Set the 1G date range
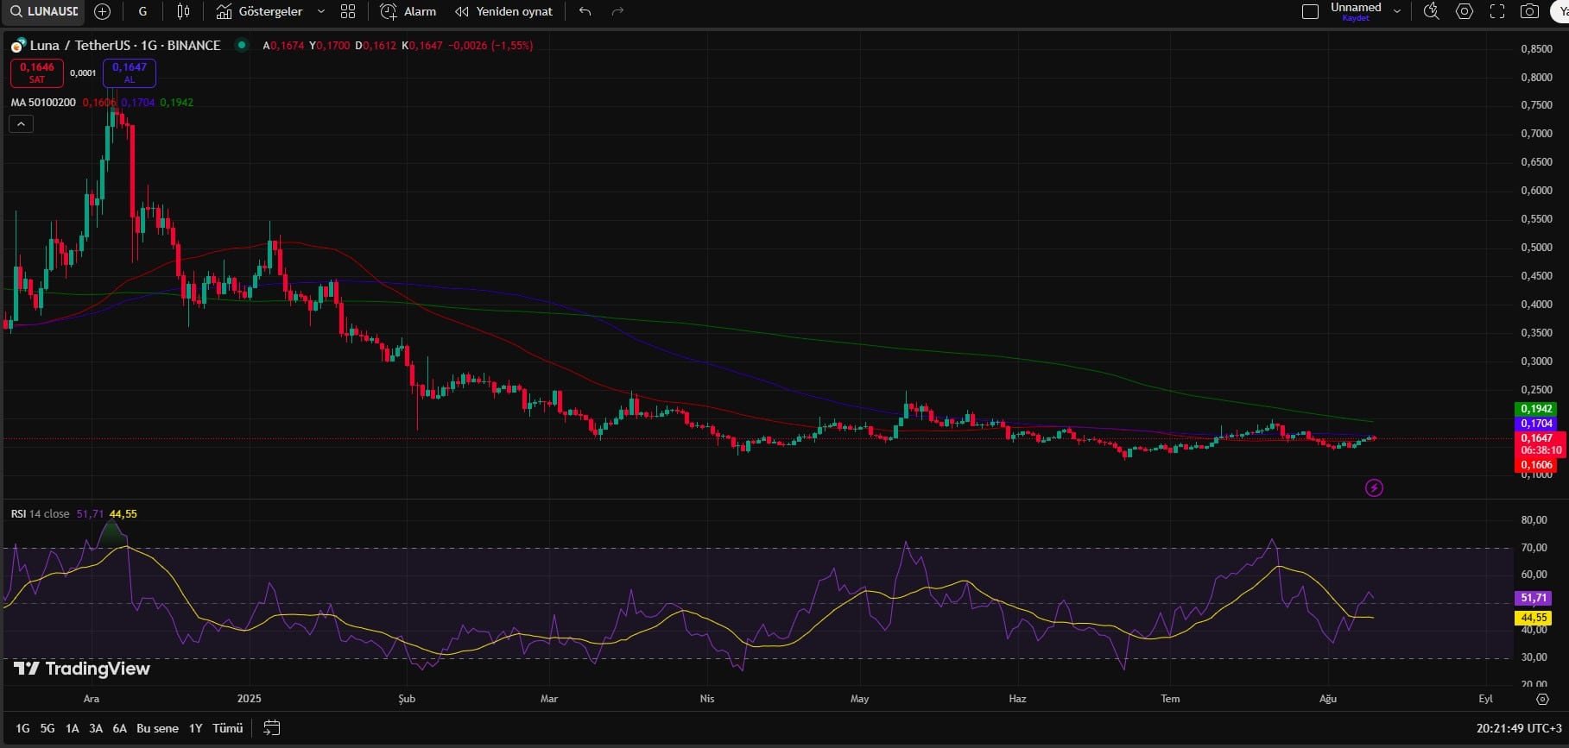 click(22, 728)
